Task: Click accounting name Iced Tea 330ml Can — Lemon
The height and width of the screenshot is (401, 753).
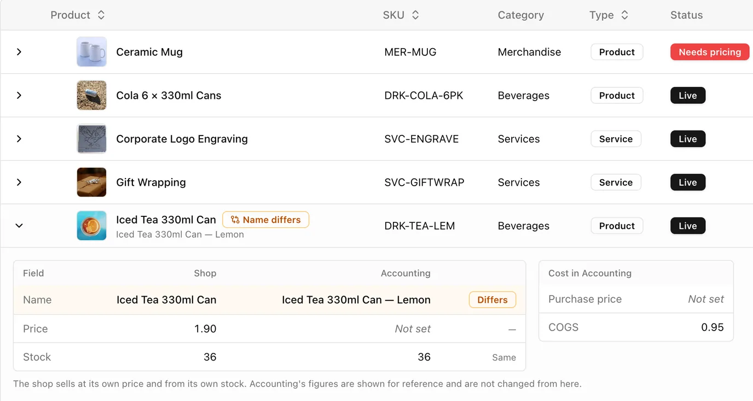Action: 356,300
